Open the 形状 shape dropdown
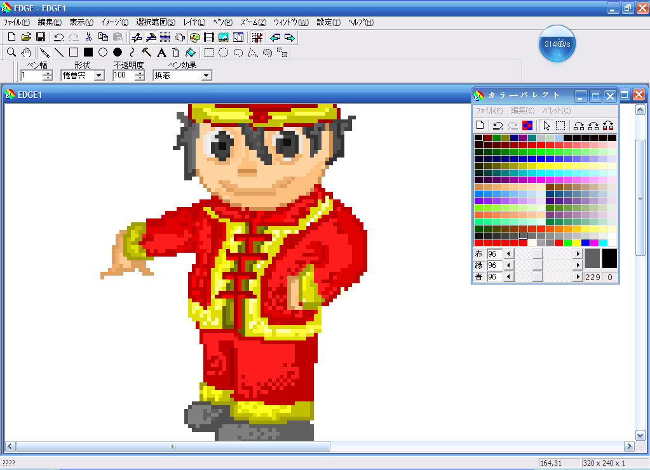This screenshot has height=470, width=650. (x=98, y=76)
